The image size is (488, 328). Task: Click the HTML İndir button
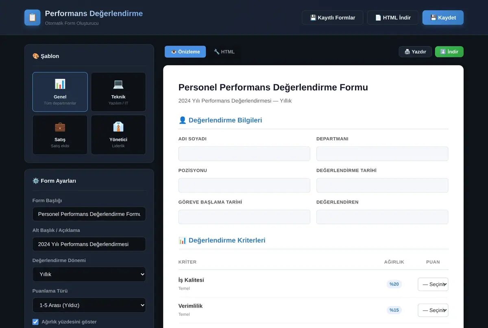pos(393,17)
